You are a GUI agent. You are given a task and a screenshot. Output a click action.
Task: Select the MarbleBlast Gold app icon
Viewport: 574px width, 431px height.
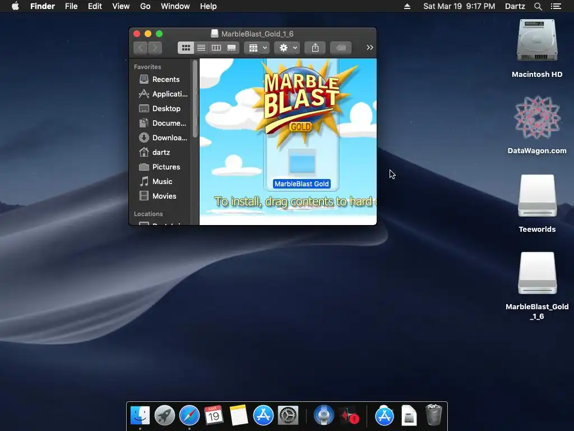click(302, 163)
